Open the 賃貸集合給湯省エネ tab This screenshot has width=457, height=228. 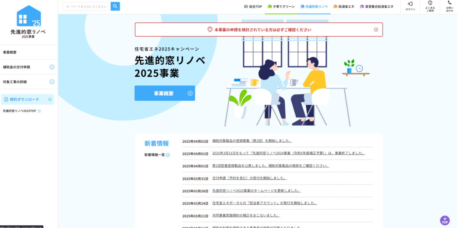[x=377, y=6]
